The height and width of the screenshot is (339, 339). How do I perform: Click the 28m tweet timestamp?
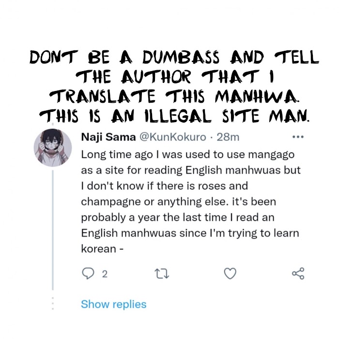pos(228,138)
